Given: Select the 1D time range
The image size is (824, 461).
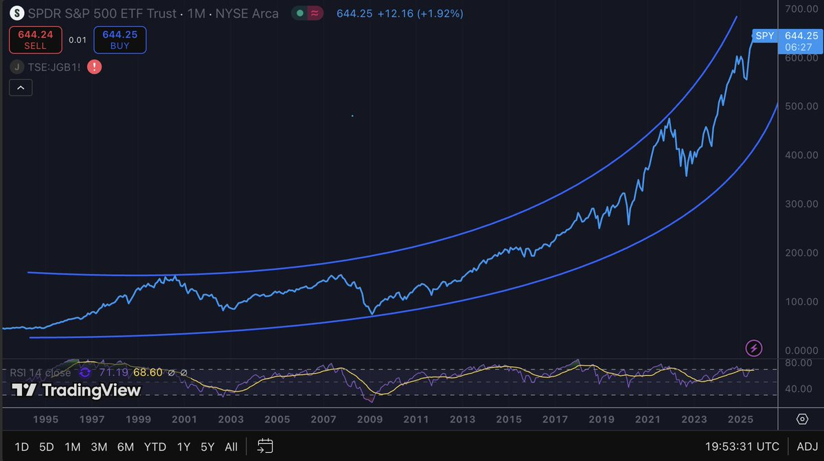Looking at the screenshot, I should pos(22,447).
